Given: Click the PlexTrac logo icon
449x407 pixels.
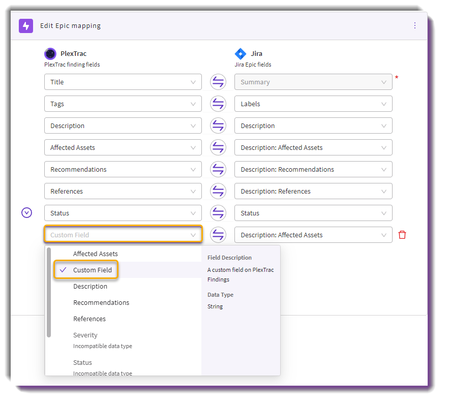Looking at the screenshot, I should point(50,53).
